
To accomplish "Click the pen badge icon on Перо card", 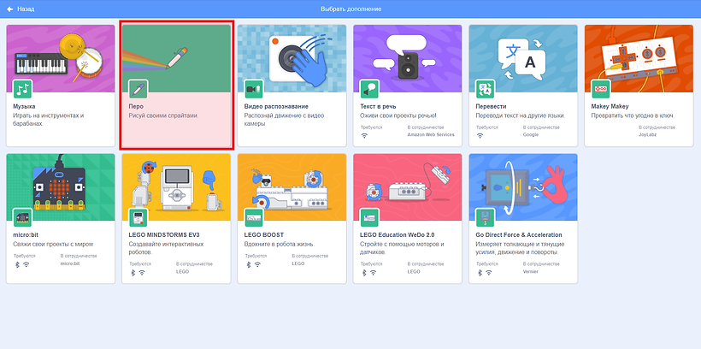I will coord(138,89).
